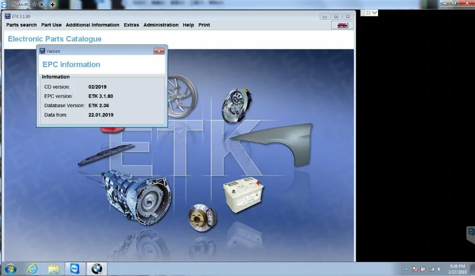
Task: Click the brake disc image
Action: pos(202,218)
